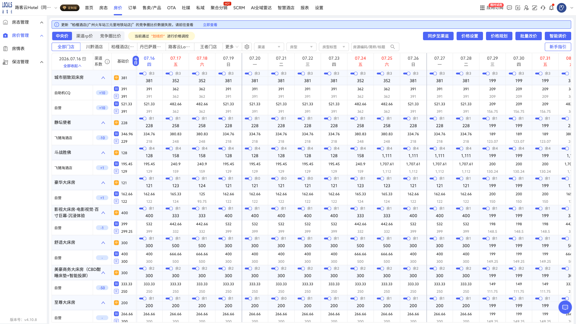
Task: Open the floating chat support button
Action: click(565, 307)
